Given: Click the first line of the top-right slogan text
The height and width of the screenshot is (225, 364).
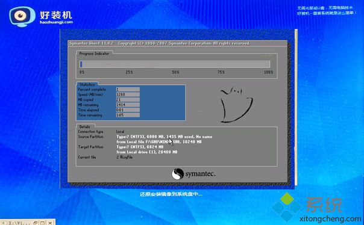Looking at the screenshot, I should (x=325, y=8).
